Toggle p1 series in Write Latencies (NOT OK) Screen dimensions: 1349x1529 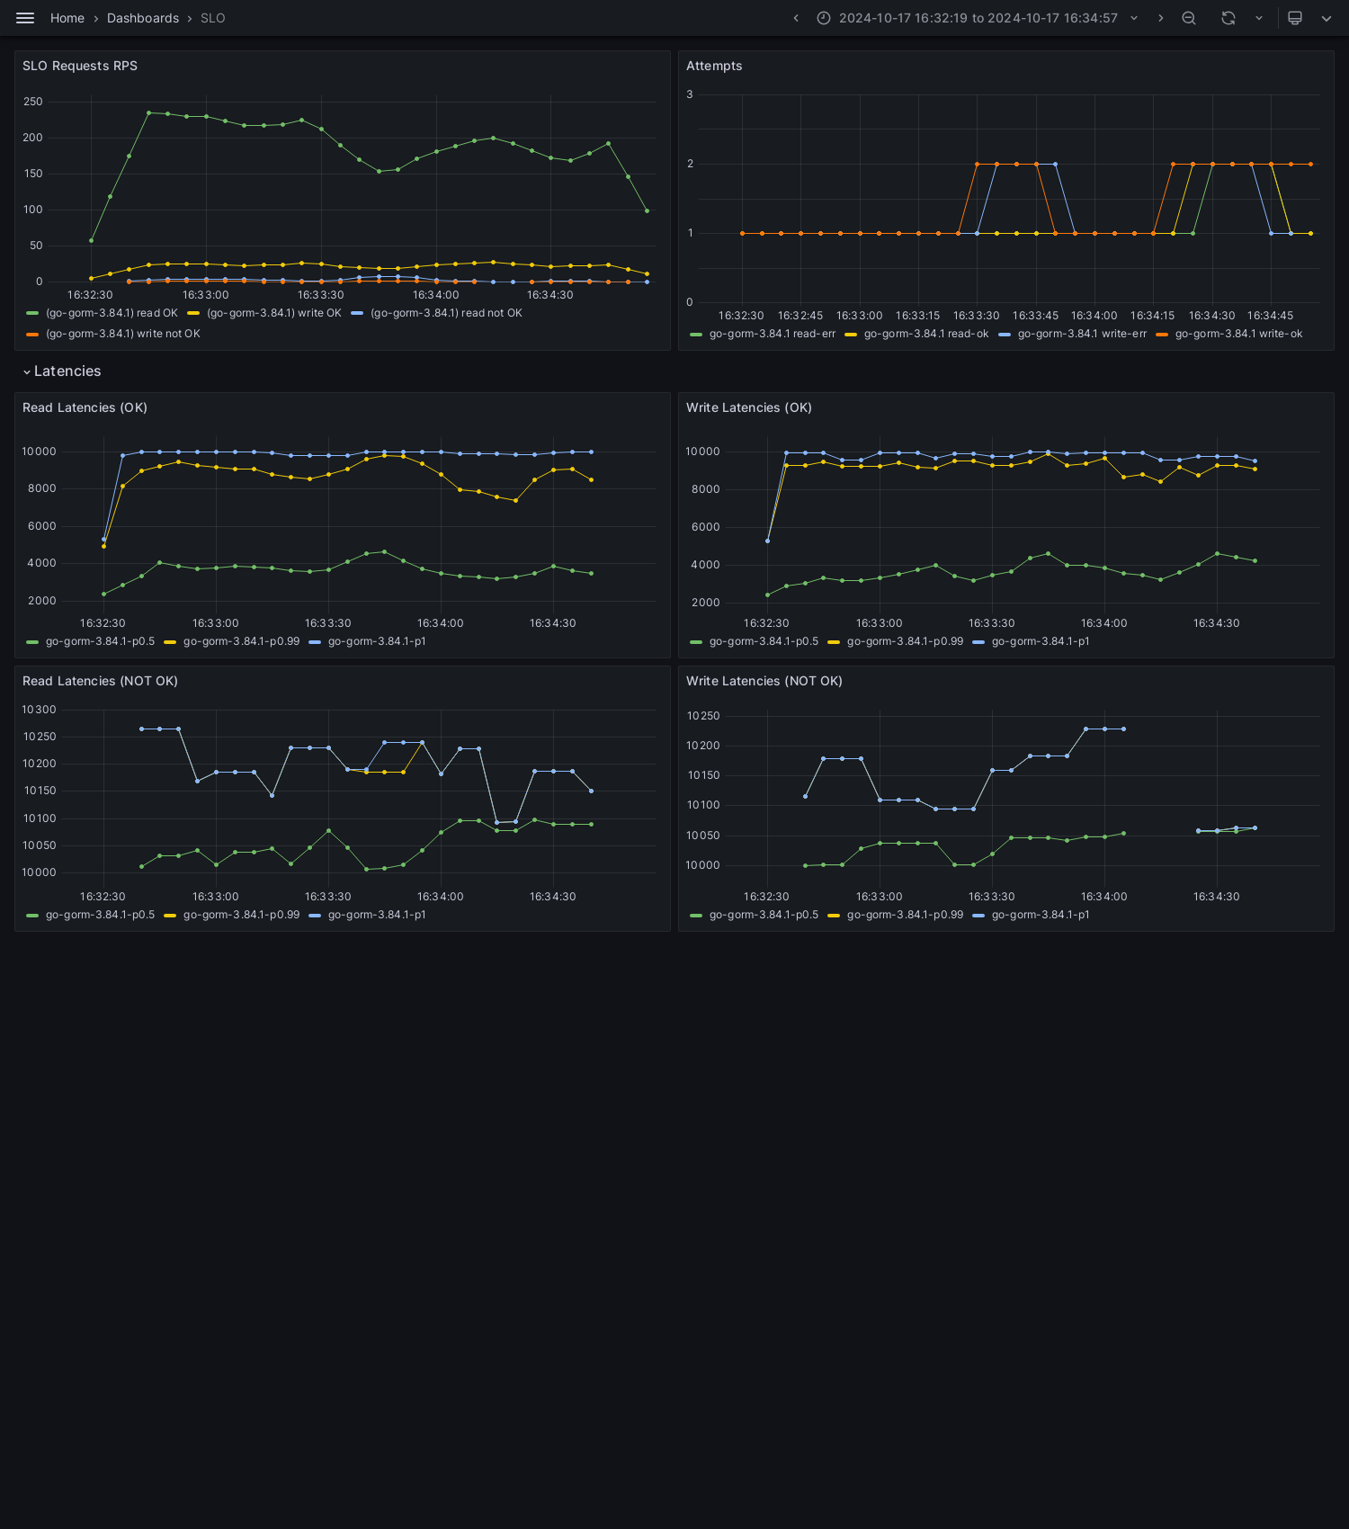point(1041,915)
